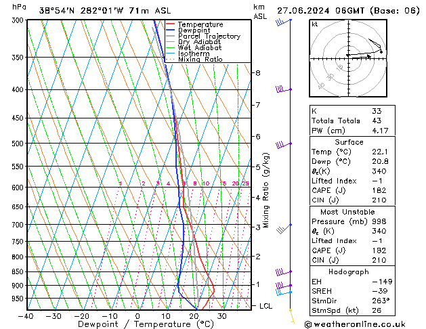The image size is (426, 329).
Task: Click the Most Unstable Pressure value 998
Action: [x=379, y=221]
